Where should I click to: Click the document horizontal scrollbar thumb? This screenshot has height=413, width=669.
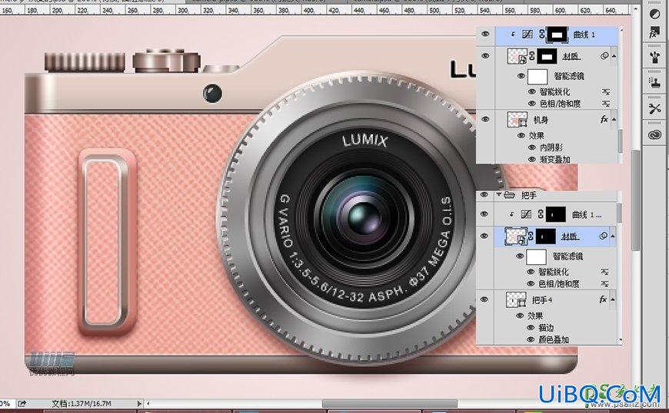390,403
